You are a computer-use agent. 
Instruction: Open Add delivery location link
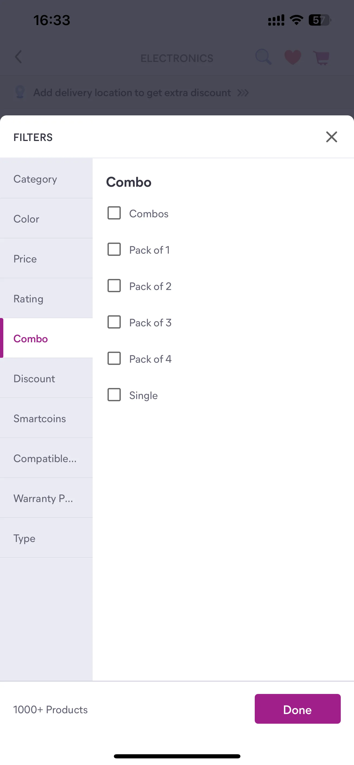point(132,93)
